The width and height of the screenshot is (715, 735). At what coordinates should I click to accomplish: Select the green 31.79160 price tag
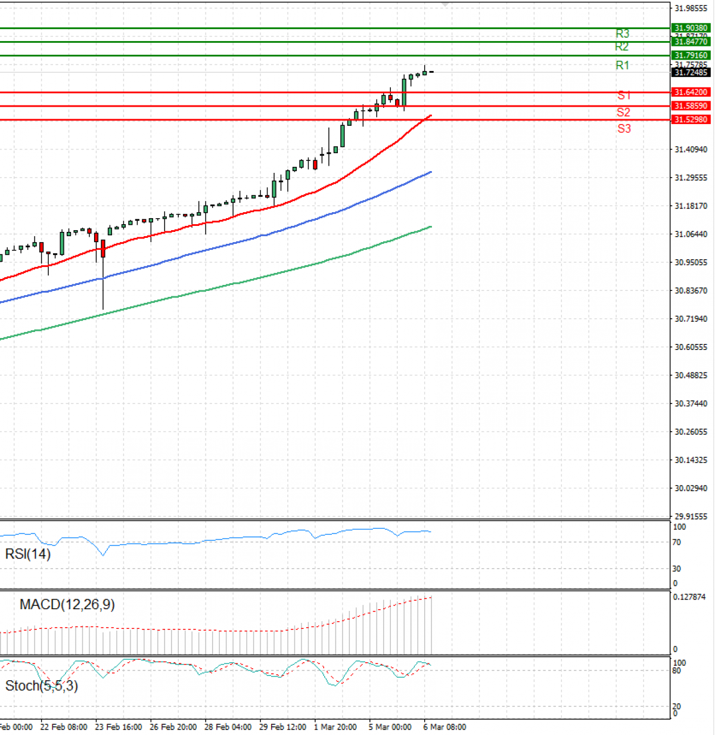(x=691, y=55)
